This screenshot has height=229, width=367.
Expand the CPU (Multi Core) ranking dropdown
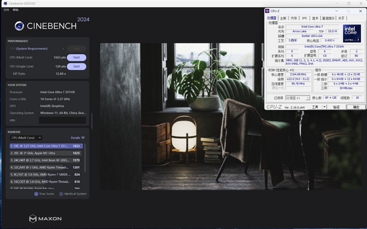26,138
